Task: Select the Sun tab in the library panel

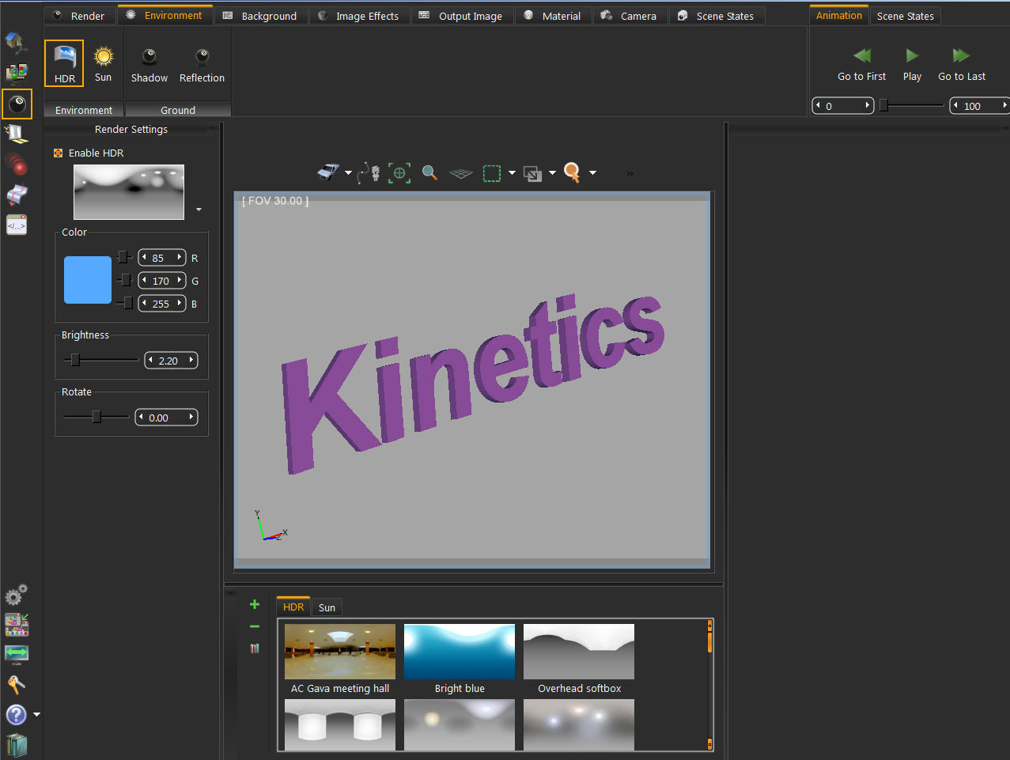Action: 327,607
